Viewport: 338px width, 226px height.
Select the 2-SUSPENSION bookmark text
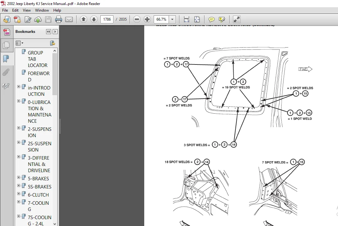tap(40, 132)
